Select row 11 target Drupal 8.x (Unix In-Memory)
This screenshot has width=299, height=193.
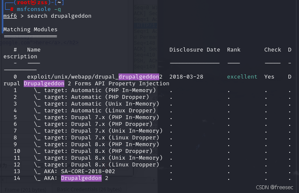click(103, 158)
